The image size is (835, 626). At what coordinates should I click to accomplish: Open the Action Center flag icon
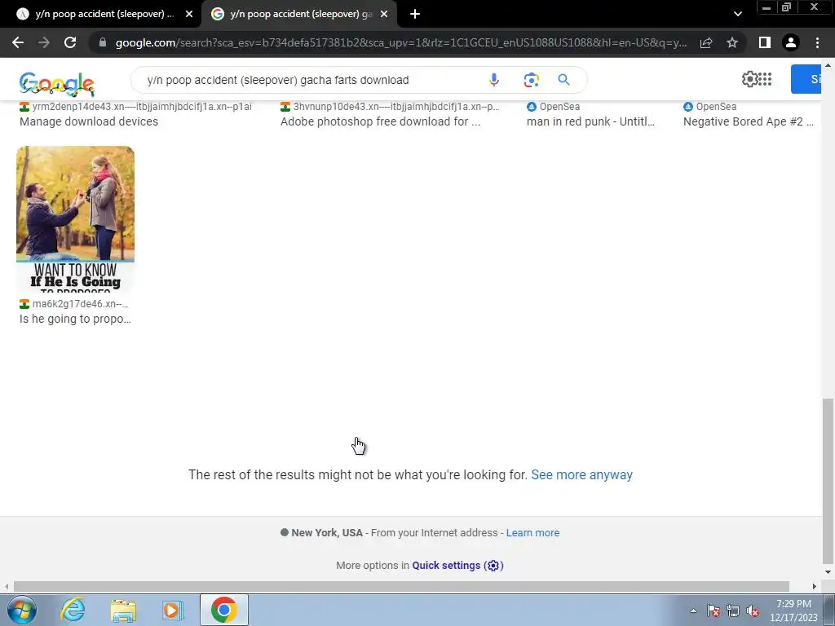coord(714,611)
